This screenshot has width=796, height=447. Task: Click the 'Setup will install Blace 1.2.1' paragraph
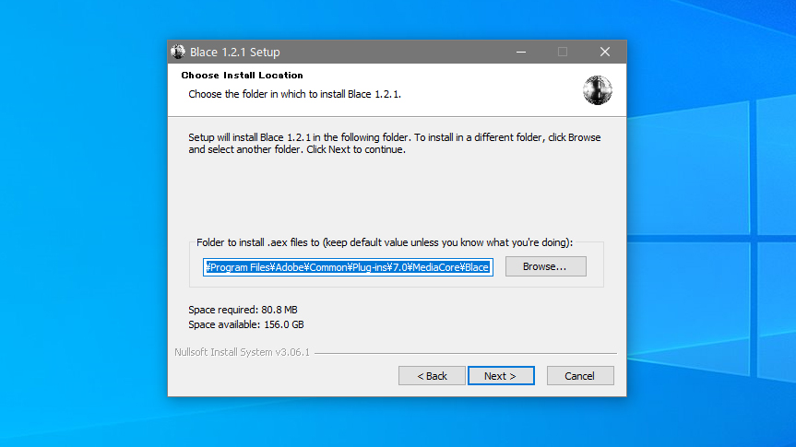395,144
